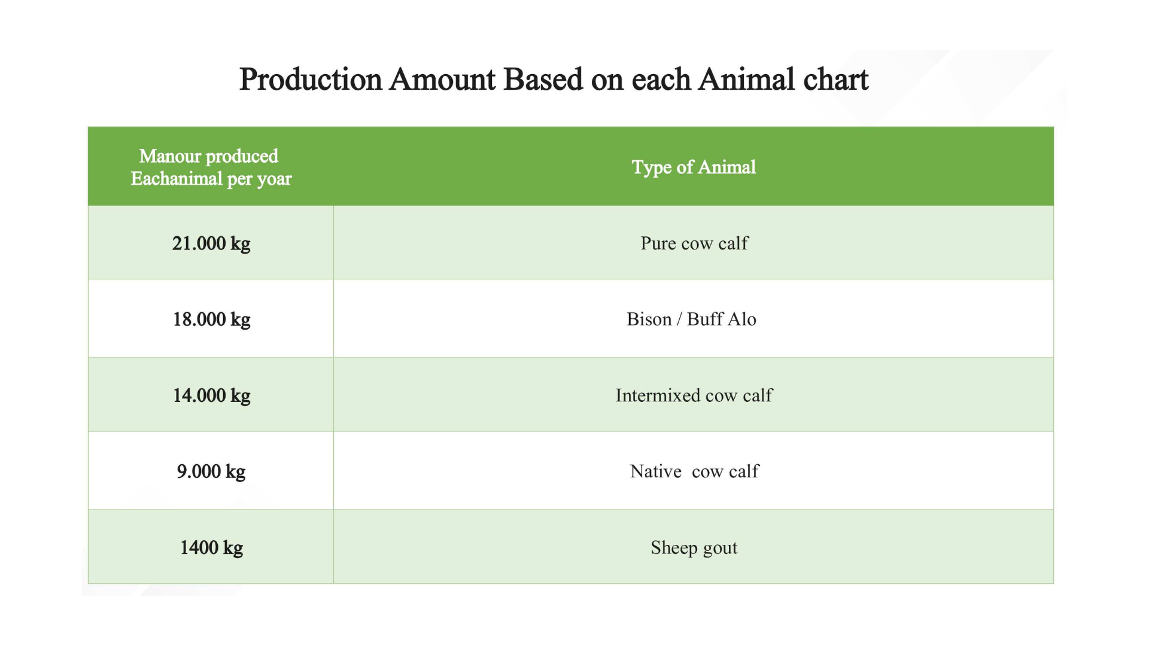Select the word "Native" in the table
The image size is (1149, 646).
[656, 471]
